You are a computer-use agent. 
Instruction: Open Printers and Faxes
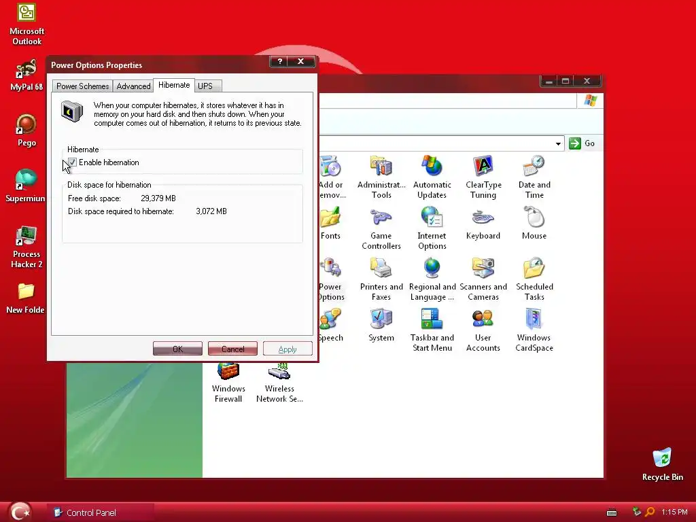tap(381, 279)
